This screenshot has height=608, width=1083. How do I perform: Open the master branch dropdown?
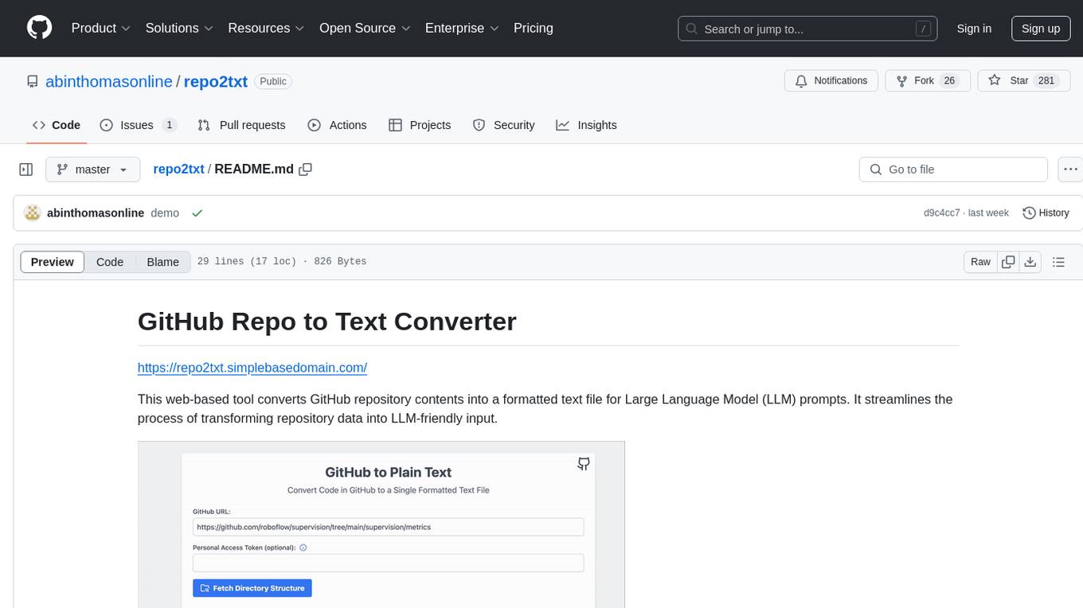(92, 170)
